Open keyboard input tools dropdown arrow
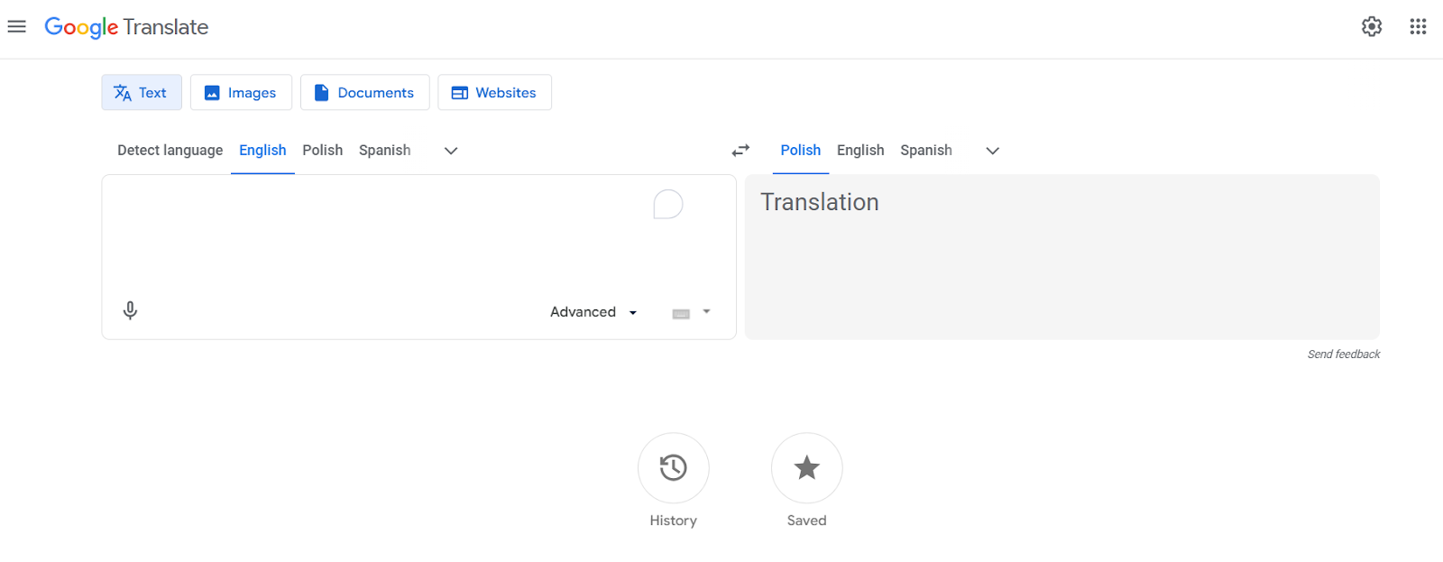This screenshot has width=1443, height=562. coord(706,312)
